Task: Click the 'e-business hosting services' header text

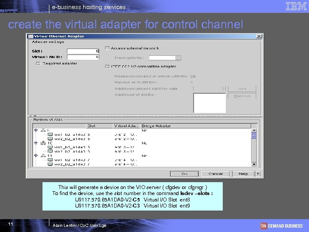Action: (x=89, y=7)
